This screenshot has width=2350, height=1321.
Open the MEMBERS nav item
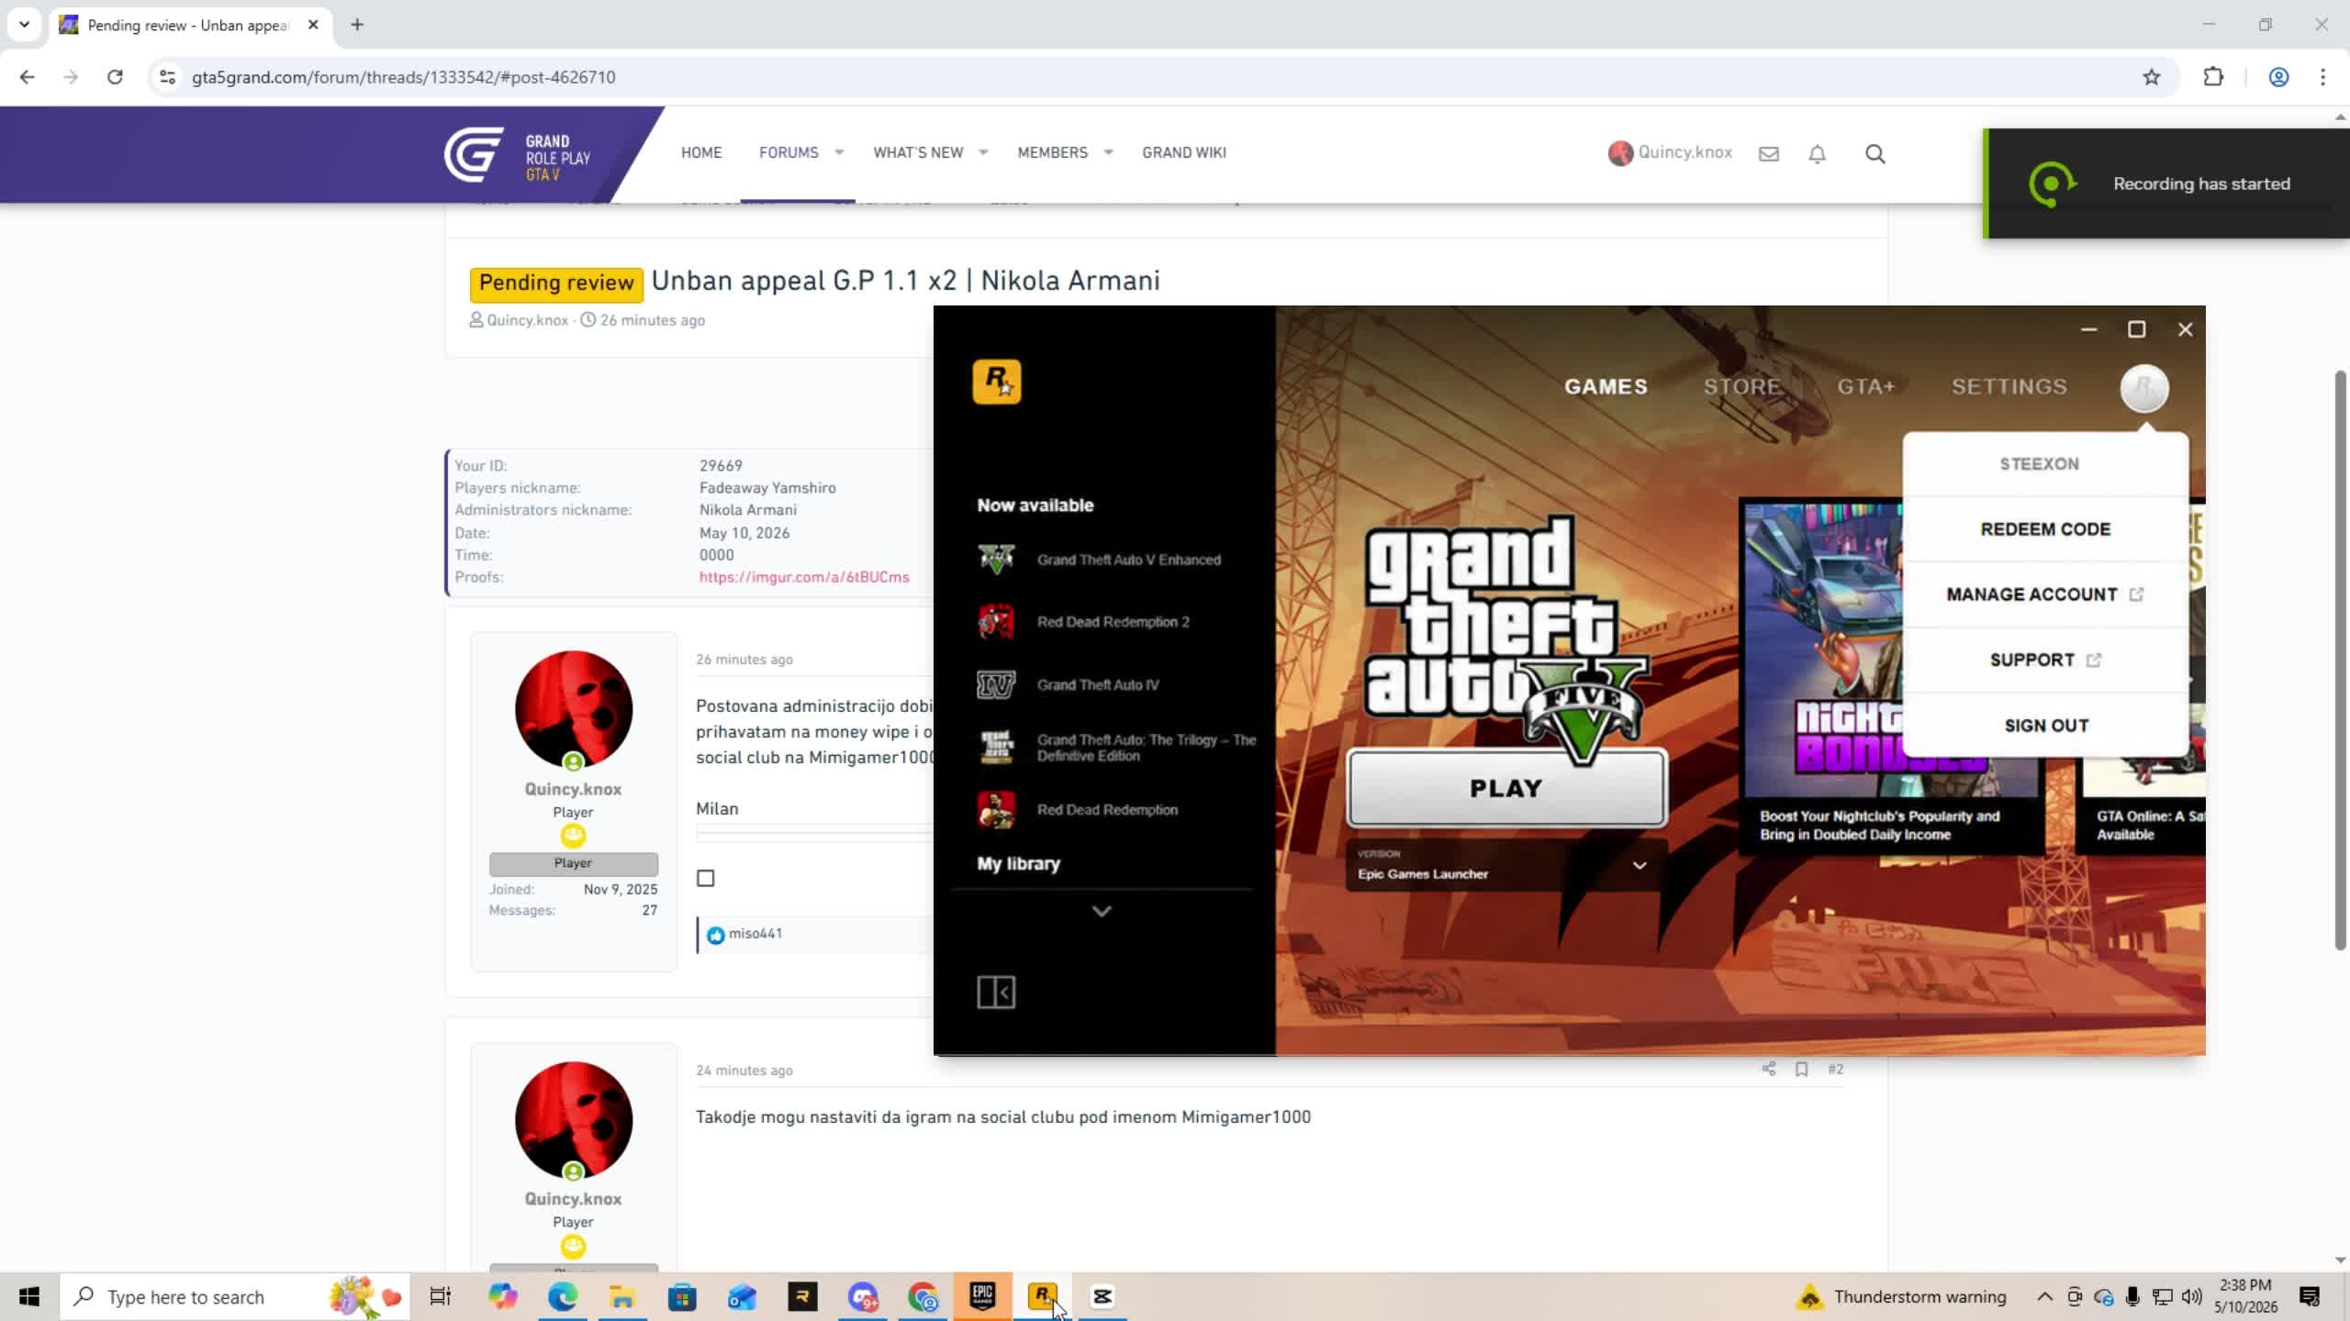1052,152
